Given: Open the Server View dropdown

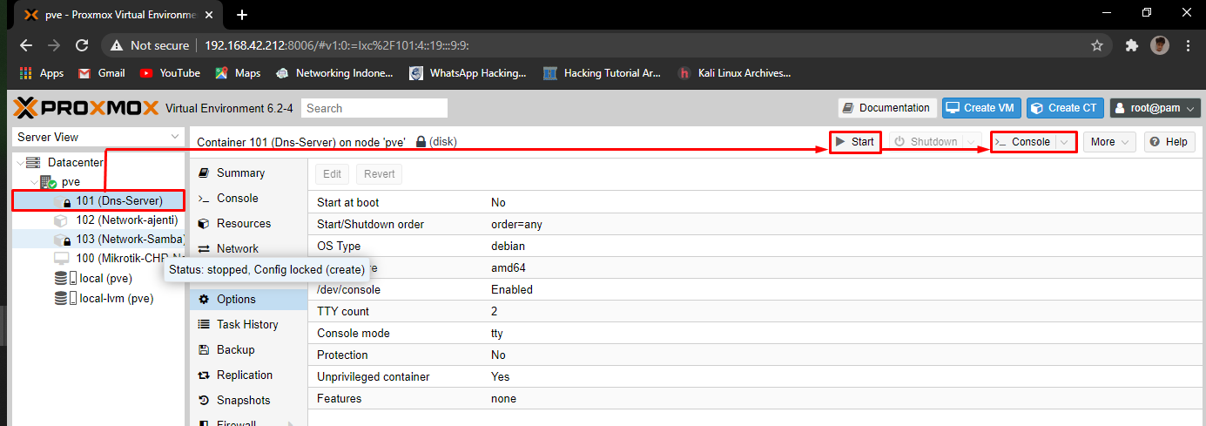Looking at the screenshot, I should coord(98,137).
